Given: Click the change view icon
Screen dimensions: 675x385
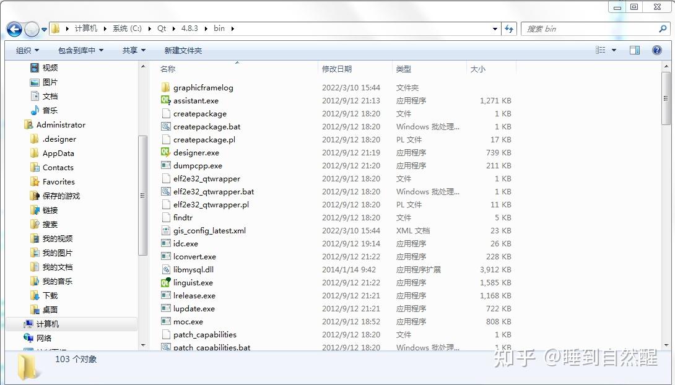Looking at the screenshot, I should click(x=601, y=50).
